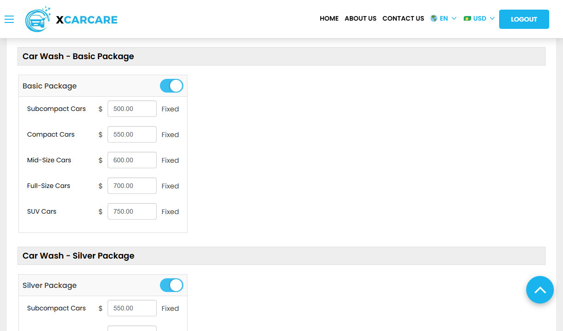This screenshot has height=331, width=563.
Task: Turn off the Silver Package toggle
Action: (x=171, y=285)
